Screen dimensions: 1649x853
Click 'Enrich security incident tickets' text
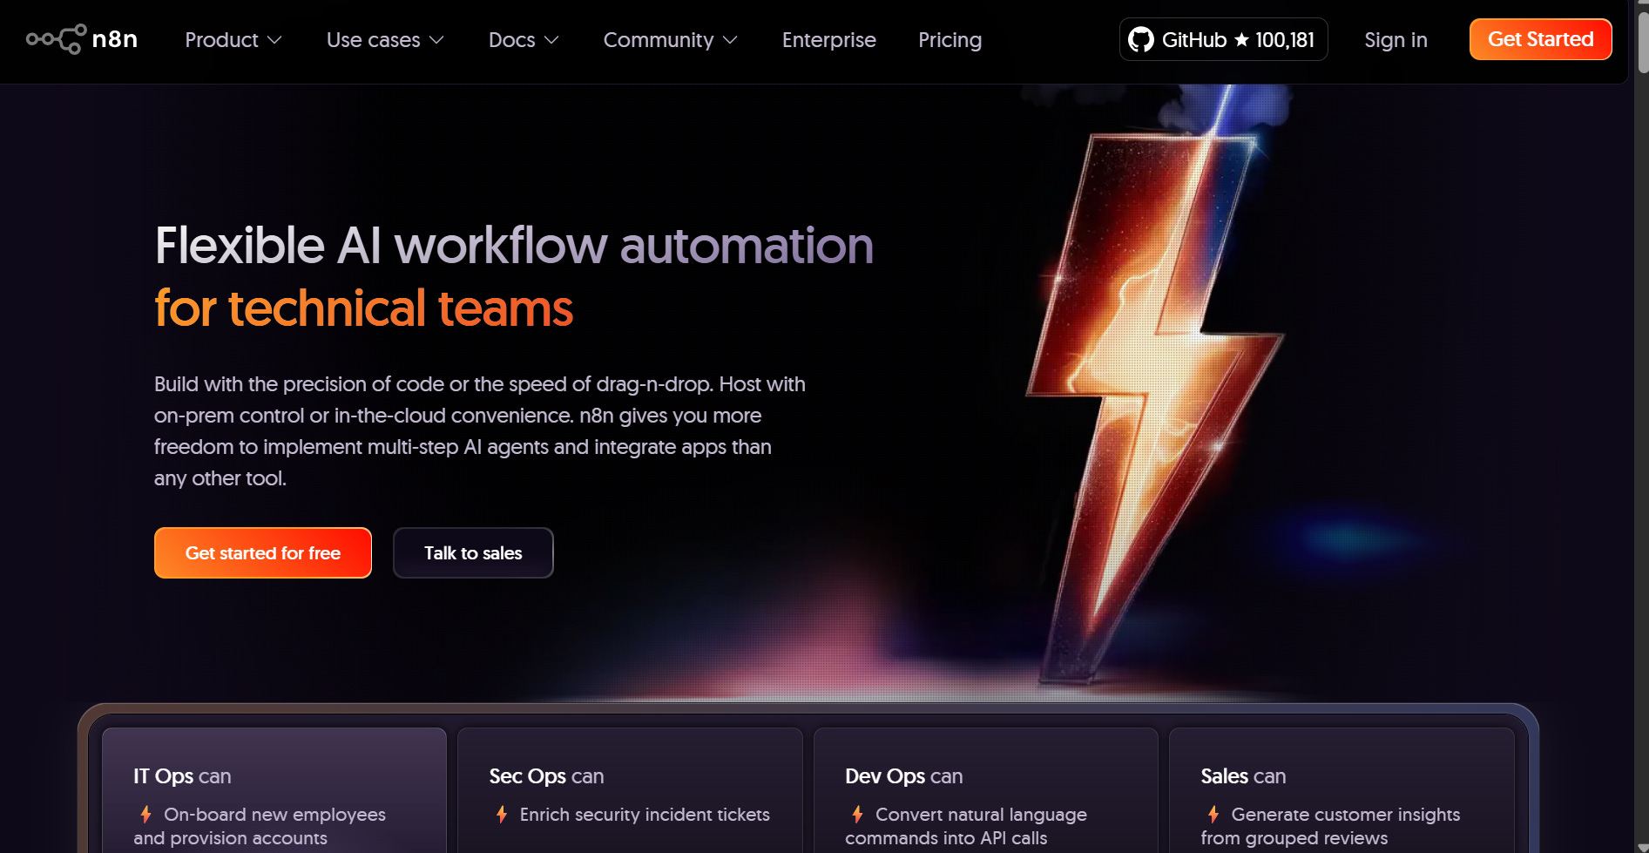point(645,815)
